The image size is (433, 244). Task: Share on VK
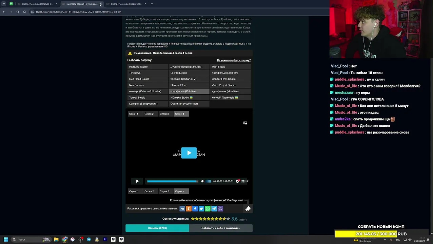pyautogui.click(x=182, y=209)
